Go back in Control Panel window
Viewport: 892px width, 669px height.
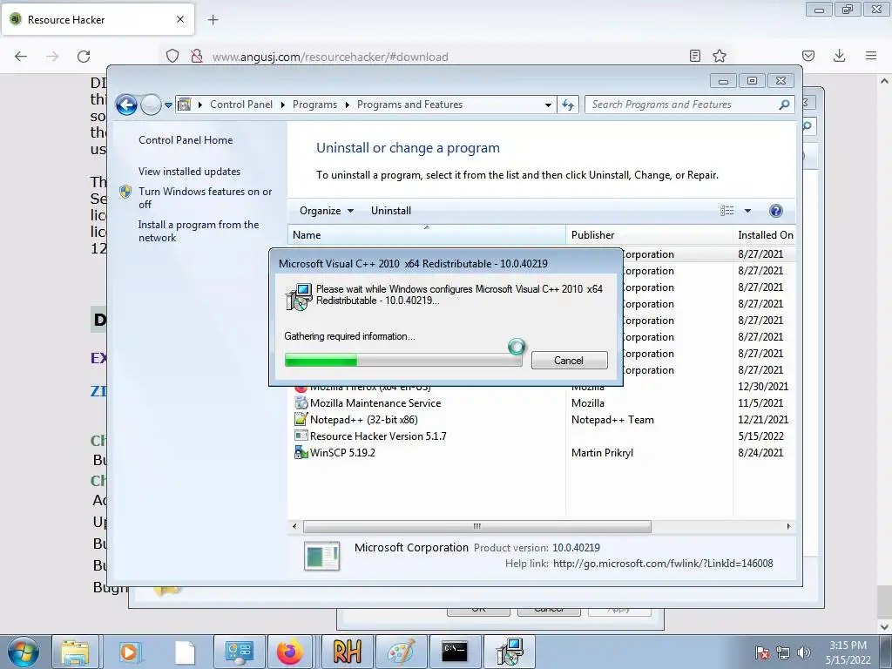click(x=126, y=105)
